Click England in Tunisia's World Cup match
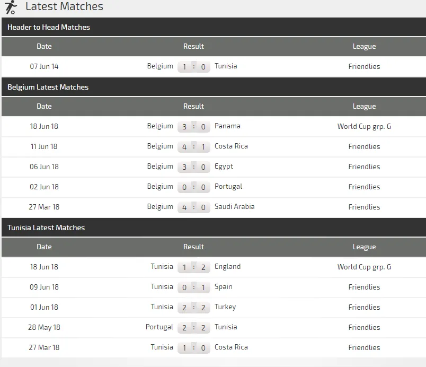Viewport: 426px width, 367px height. (x=227, y=267)
